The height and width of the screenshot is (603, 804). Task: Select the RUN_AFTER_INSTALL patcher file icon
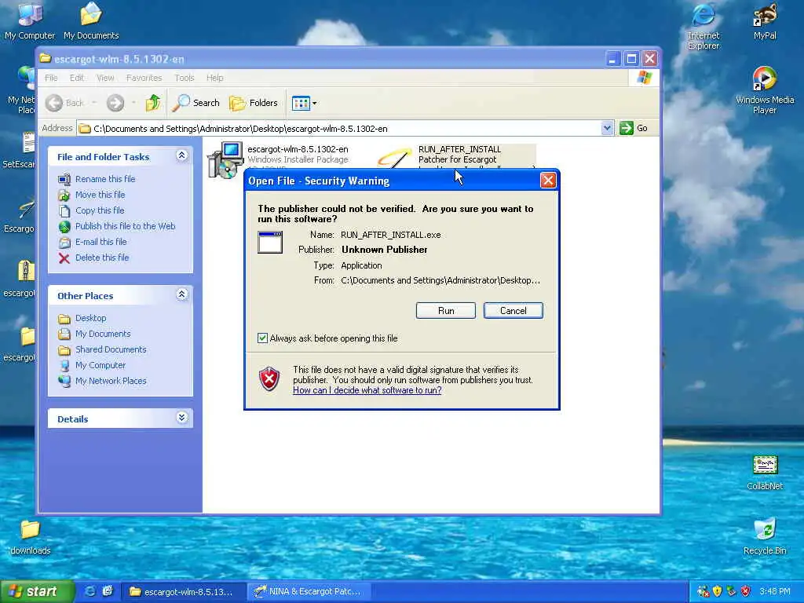394,158
